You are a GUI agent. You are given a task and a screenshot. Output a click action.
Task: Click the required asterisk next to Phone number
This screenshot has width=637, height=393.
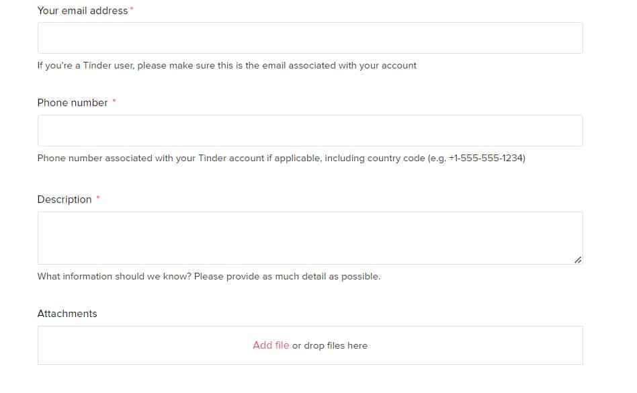click(114, 101)
